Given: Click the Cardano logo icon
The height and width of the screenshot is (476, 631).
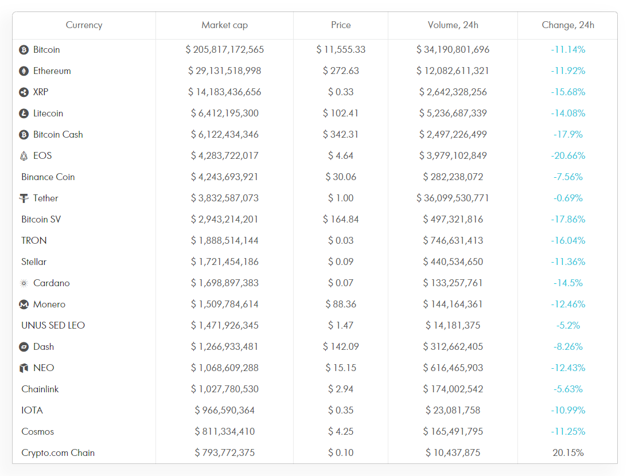Looking at the screenshot, I should pyautogui.click(x=24, y=283).
